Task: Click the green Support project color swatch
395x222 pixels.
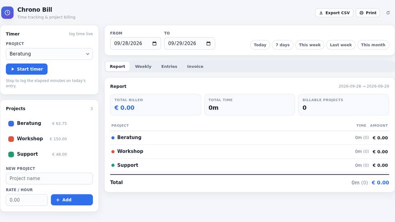Action: [x=11, y=154]
